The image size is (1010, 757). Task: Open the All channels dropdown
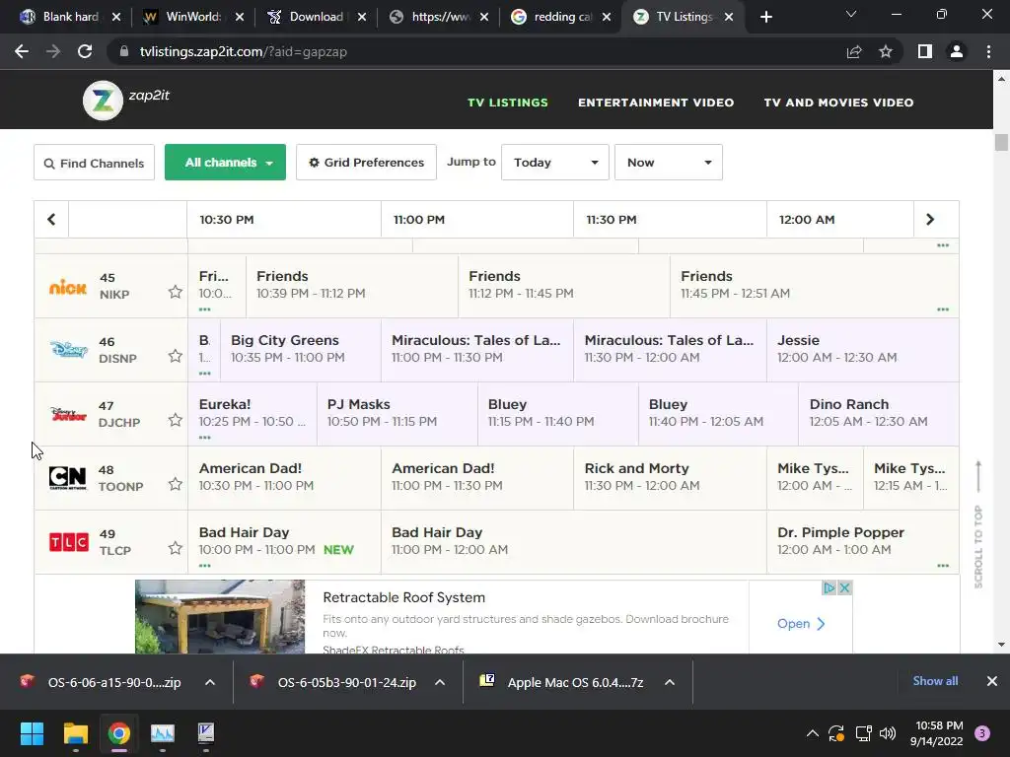coord(226,163)
